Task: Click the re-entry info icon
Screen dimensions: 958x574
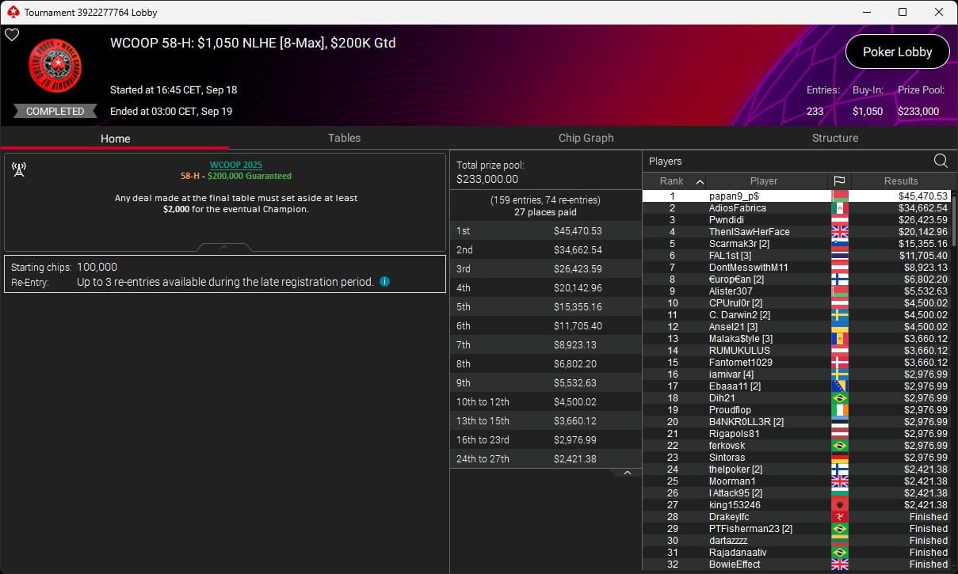Action: coord(384,281)
